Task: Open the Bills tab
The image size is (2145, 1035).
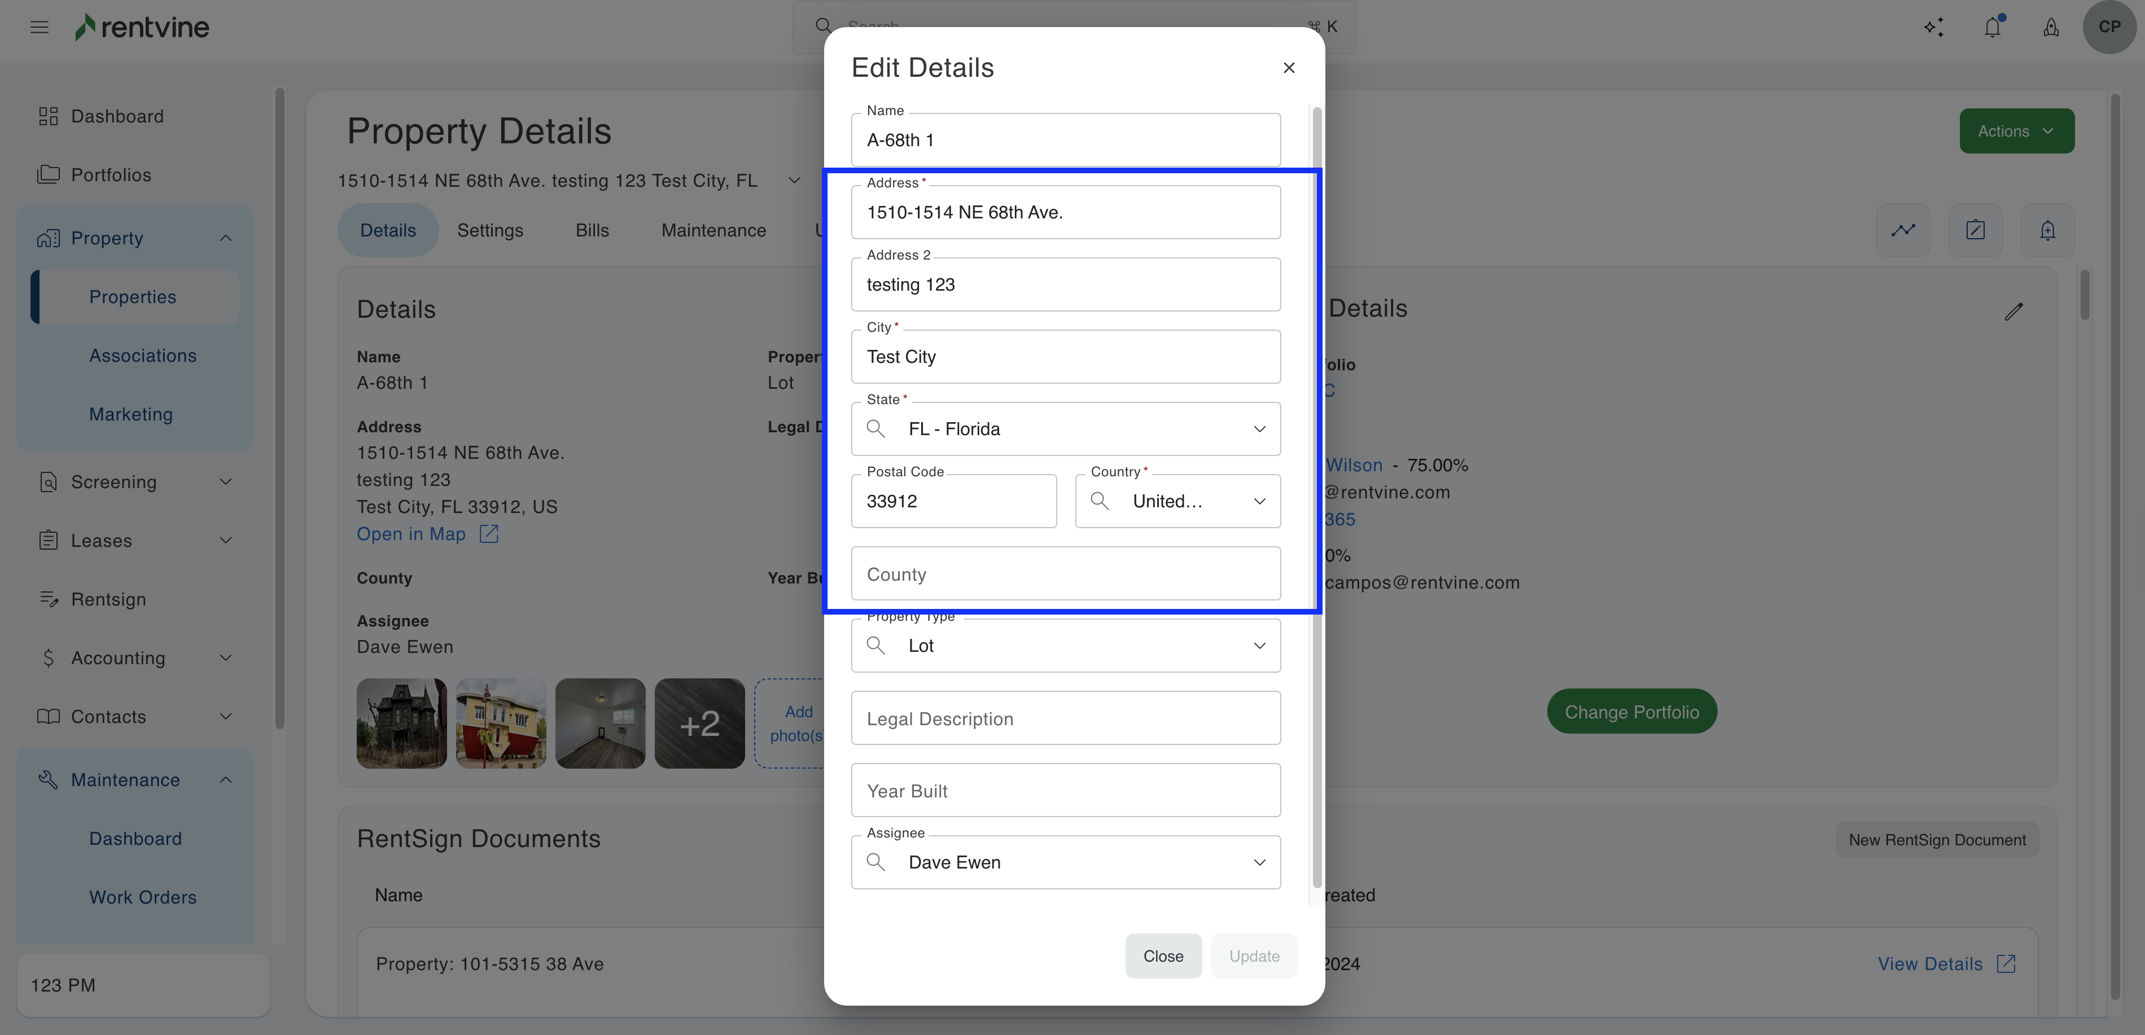Action: (592, 231)
